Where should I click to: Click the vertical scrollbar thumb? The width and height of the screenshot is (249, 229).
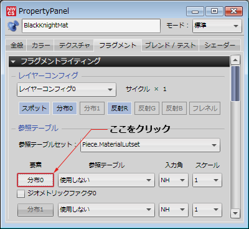235,84
